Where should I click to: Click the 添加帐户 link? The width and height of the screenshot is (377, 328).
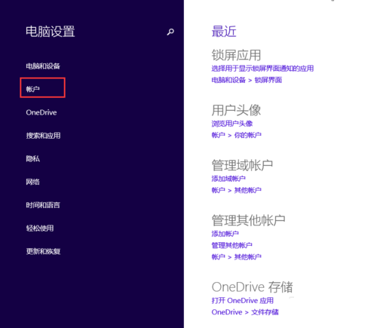225,234
